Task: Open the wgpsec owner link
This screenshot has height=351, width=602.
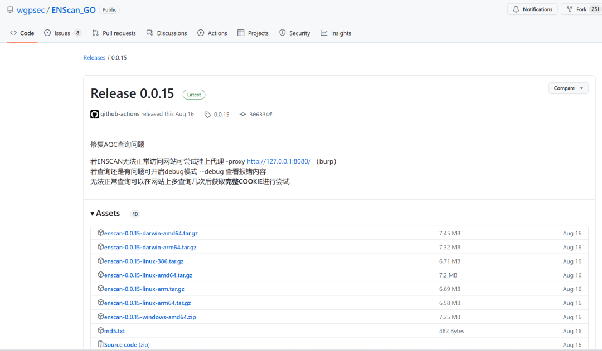Action: [31, 10]
